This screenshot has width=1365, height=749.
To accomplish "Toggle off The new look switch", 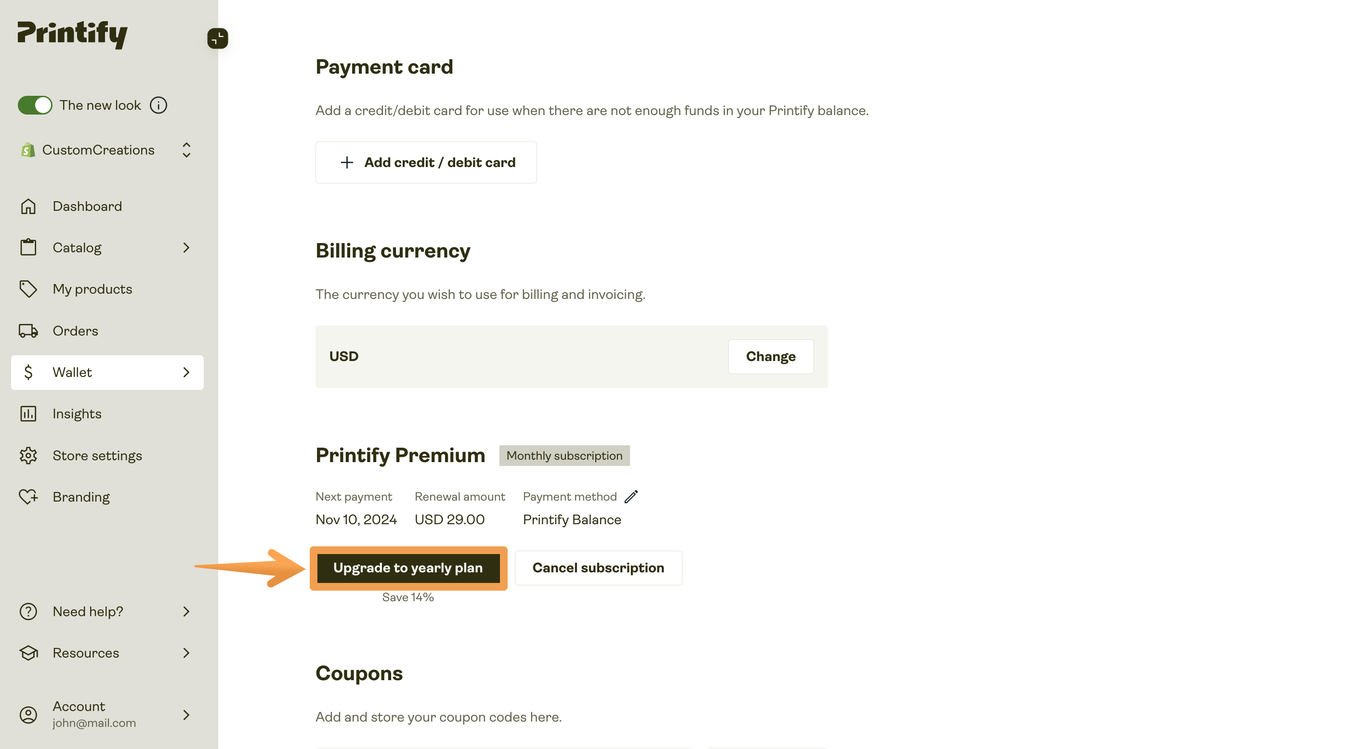I will [x=35, y=105].
